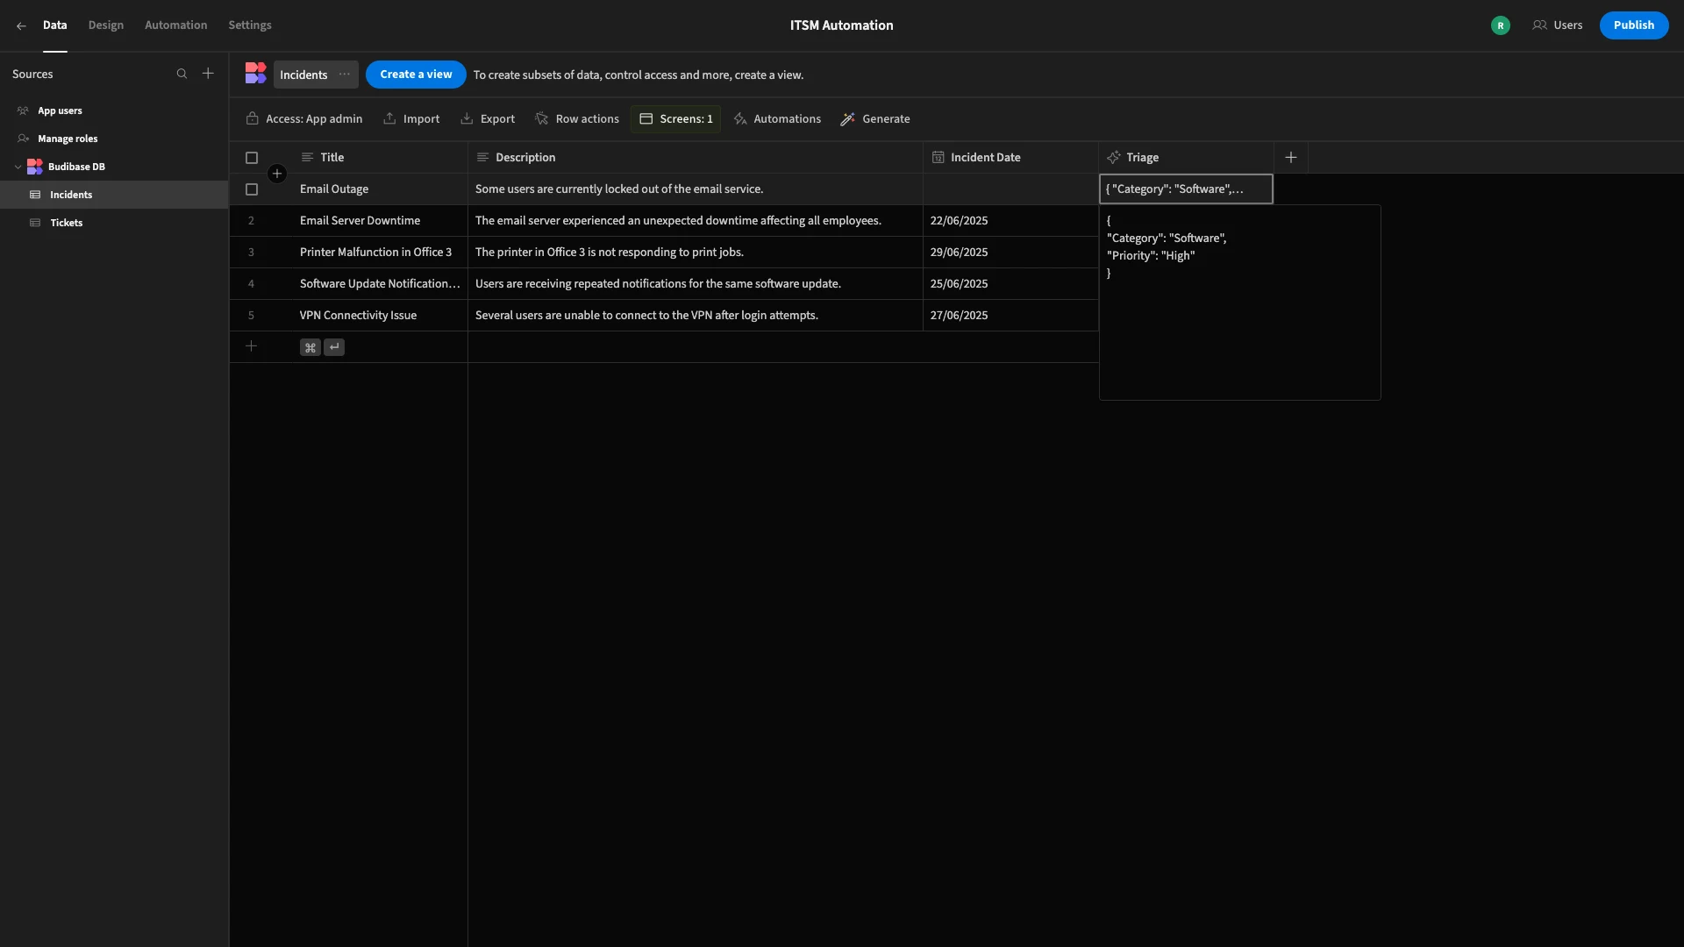
Task: Click the Manage roles icon
Action: click(x=24, y=139)
